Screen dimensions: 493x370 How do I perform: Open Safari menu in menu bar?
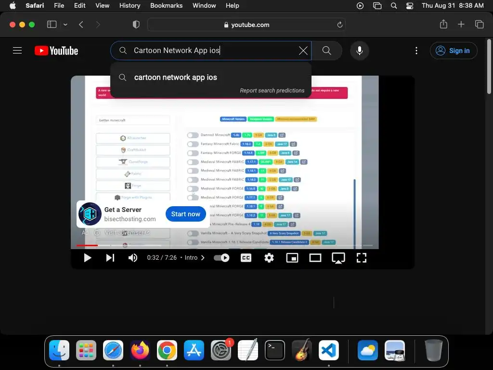[35, 5]
